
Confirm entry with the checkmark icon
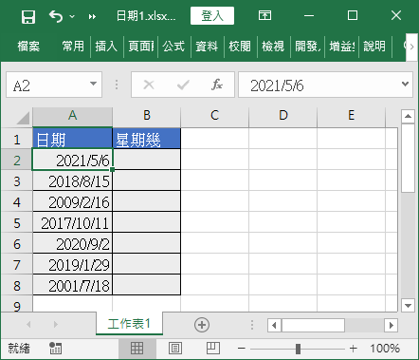[x=183, y=85]
